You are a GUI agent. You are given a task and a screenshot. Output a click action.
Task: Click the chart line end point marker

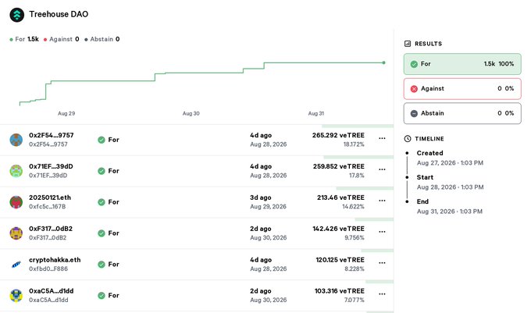tap(383, 62)
